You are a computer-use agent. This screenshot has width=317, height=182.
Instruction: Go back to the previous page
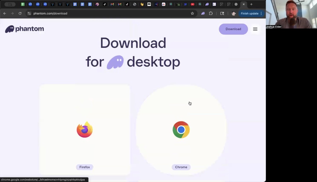(x=5, y=13)
